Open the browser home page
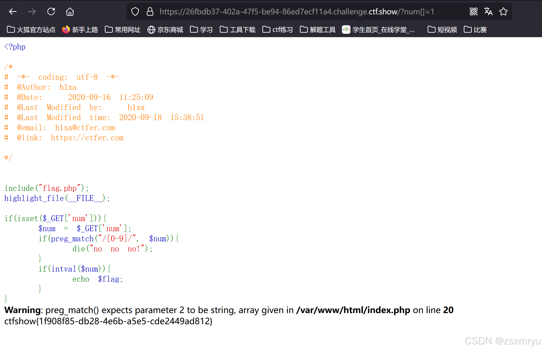Screen dimensions: 542x350 tap(70, 11)
